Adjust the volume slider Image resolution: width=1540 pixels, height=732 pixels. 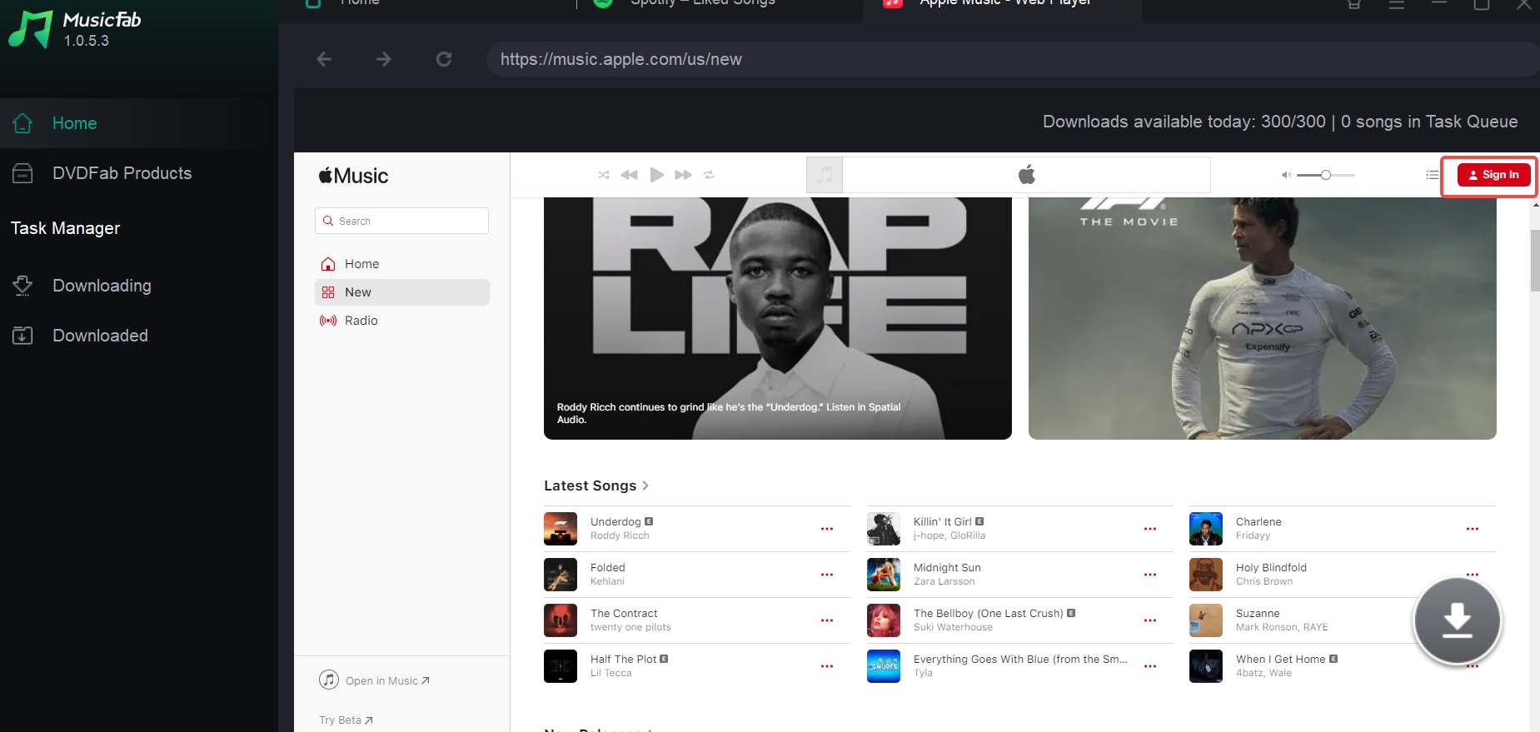tap(1325, 175)
